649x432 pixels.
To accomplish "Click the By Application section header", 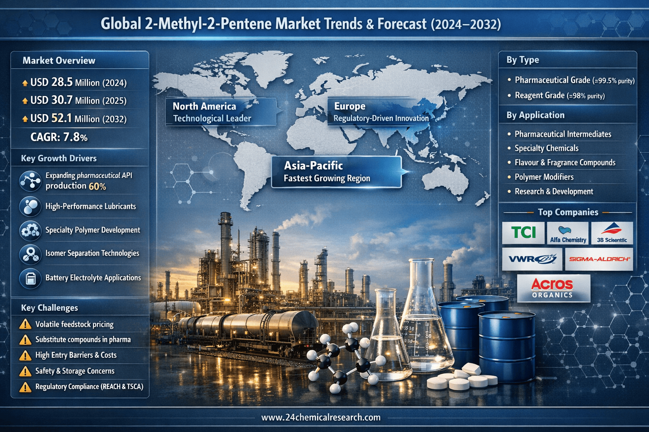I will pos(535,115).
